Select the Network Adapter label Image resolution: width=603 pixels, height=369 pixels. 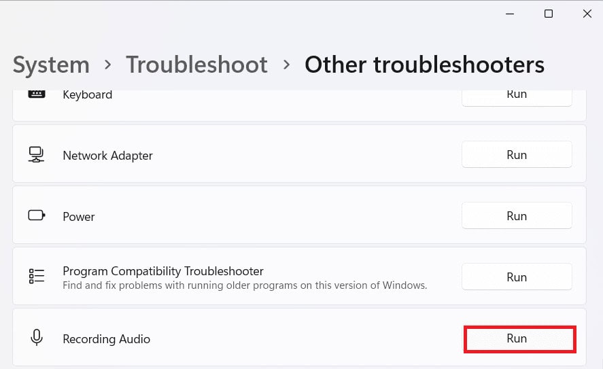107,156
